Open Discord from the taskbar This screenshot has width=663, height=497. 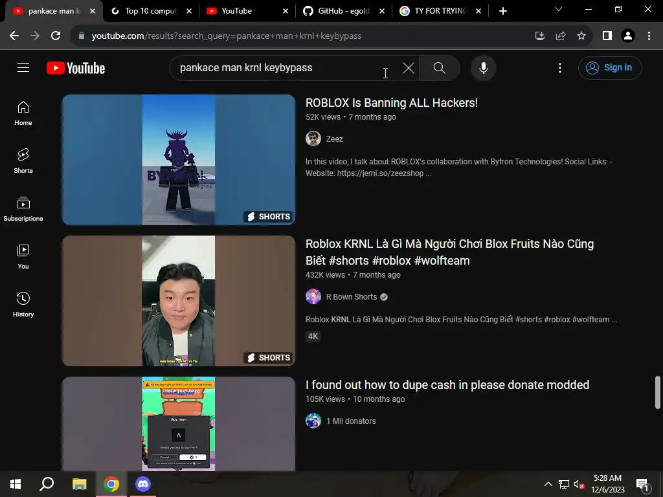pyautogui.click(x=143, y=484)
